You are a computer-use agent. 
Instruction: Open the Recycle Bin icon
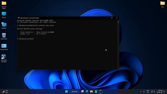point(4,36)
